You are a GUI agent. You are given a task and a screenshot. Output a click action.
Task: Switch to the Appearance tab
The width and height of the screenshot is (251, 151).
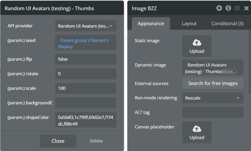coord(151,24)
